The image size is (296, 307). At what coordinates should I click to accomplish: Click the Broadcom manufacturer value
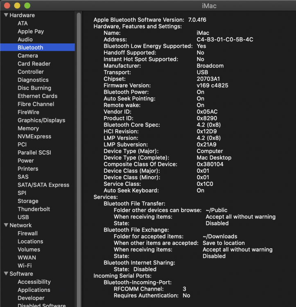(210, 66)
